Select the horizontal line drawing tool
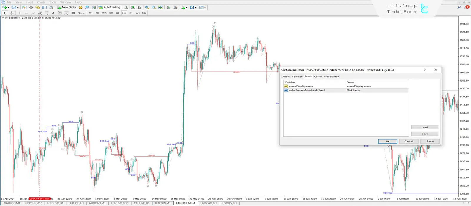 (x=26, y=13)
